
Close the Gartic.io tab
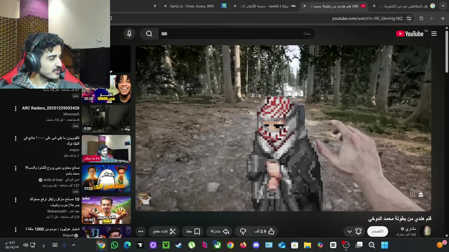[x=166, y=6]
